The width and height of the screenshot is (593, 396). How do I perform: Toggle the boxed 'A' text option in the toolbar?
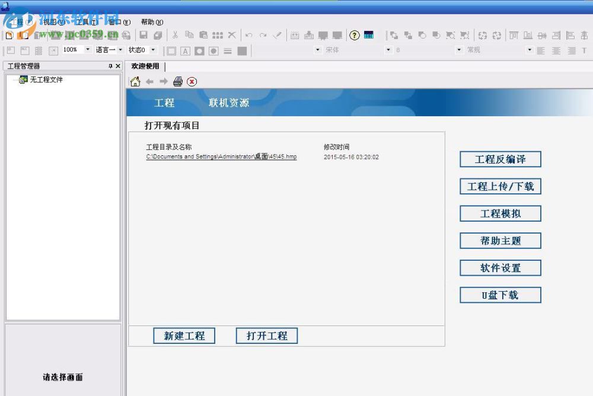pos(184,51)
